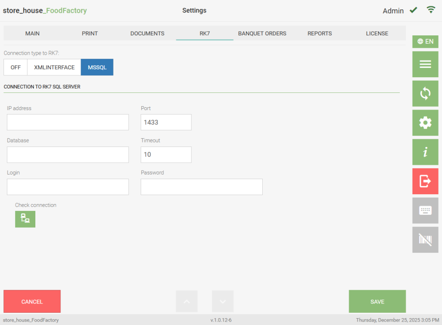Image resolution: width=442 pixels, height=325 pixels.
Task: Select MSSQL connection type
Action: (x=97, y=67)
